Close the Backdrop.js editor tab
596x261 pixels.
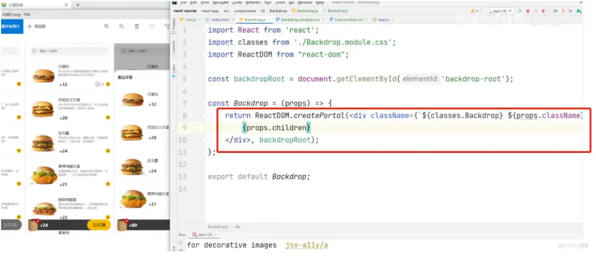click(269, 20)
